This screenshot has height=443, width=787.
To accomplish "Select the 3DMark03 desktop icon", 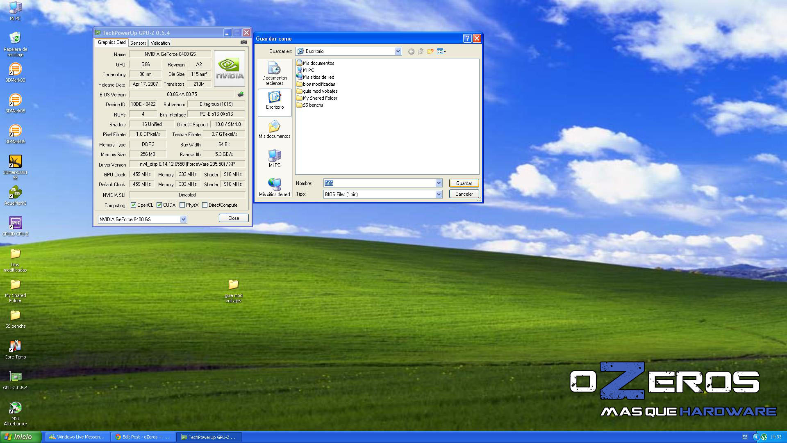I will click(15, 73).
